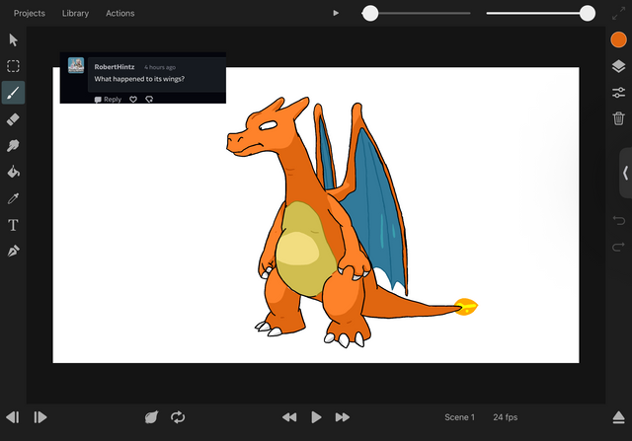Delete with the trash can icon
The image size is (632, 441).
618,118
